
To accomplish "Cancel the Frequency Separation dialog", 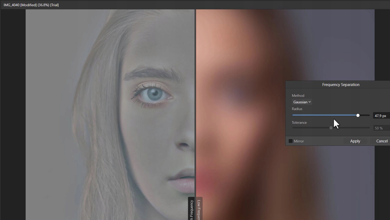I will click(382, 141).
